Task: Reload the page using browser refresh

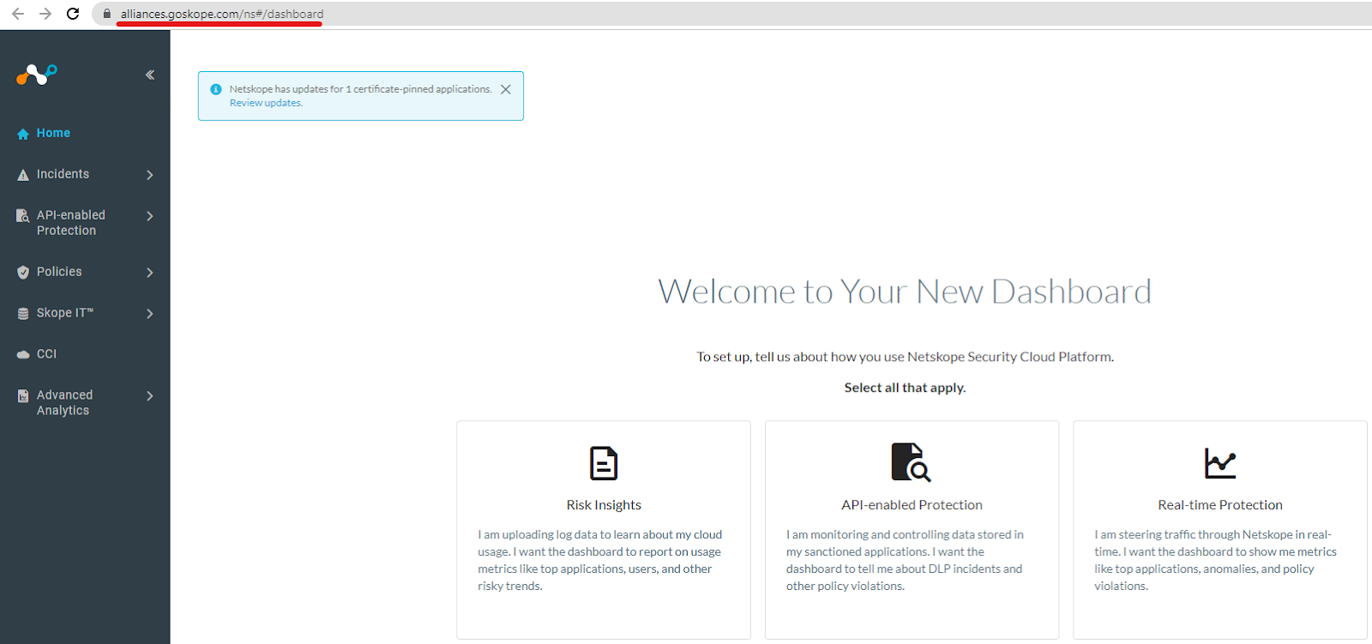Action: click(73, 14)
